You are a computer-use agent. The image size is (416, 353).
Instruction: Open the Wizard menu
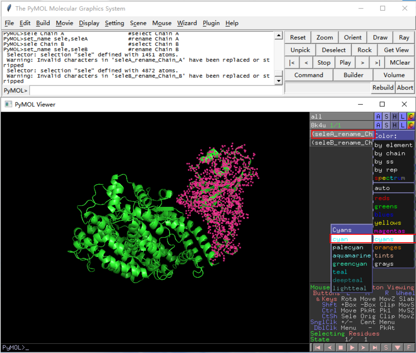187,23
